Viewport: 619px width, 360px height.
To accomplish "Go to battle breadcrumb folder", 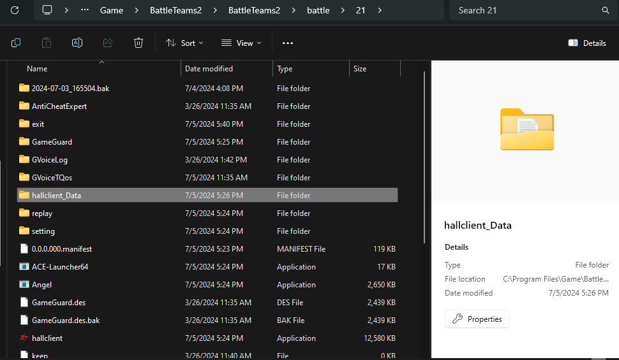I will (318, 10).
